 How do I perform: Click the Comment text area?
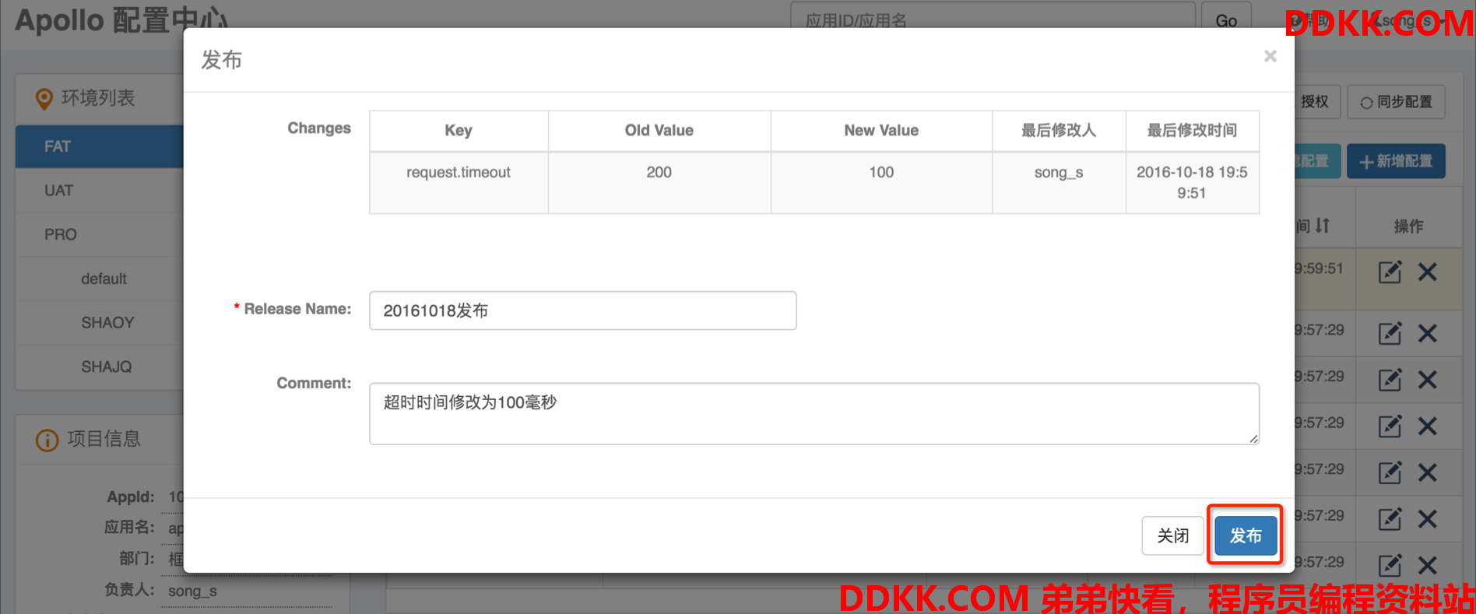814,413
